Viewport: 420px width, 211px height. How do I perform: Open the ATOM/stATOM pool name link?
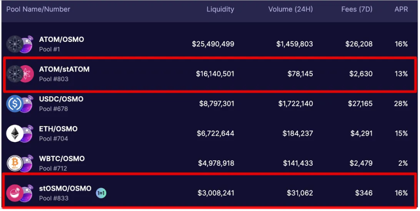(x=64, y=69)
